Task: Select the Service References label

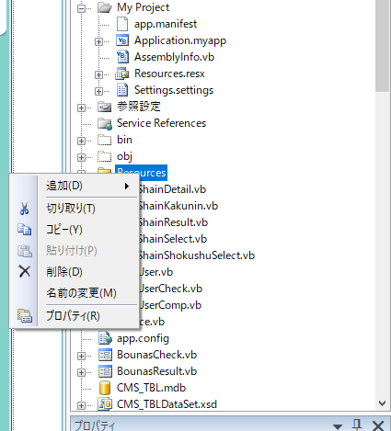Action: pyautogui.click(x=161, y=123)
